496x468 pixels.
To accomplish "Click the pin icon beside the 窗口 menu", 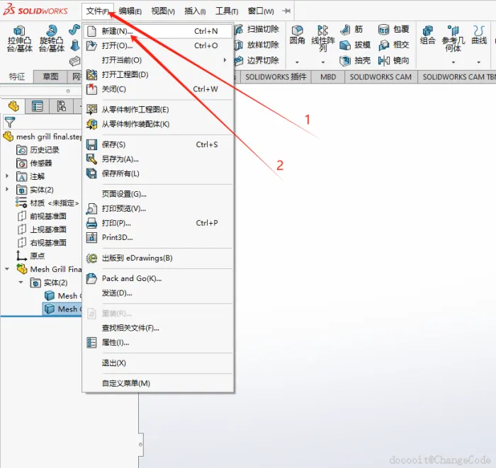I will click(286, 11).
